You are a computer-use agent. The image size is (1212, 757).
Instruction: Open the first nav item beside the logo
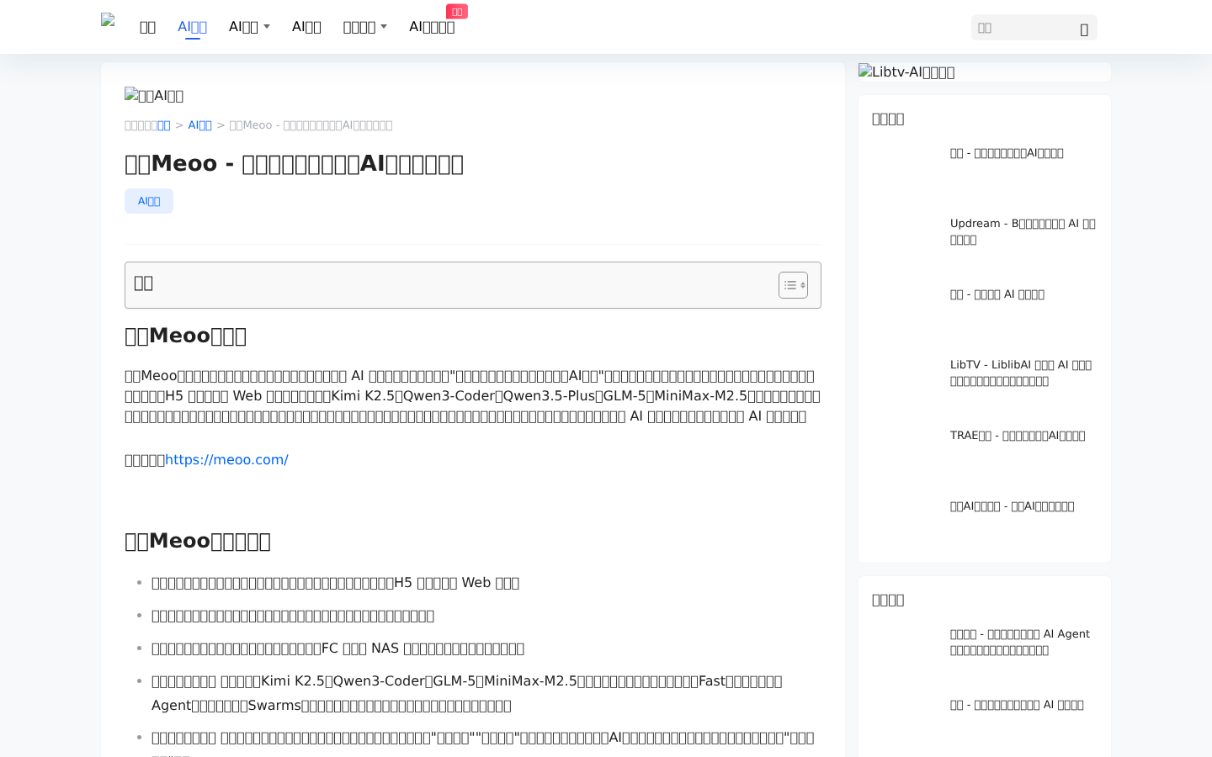point(147,27)
